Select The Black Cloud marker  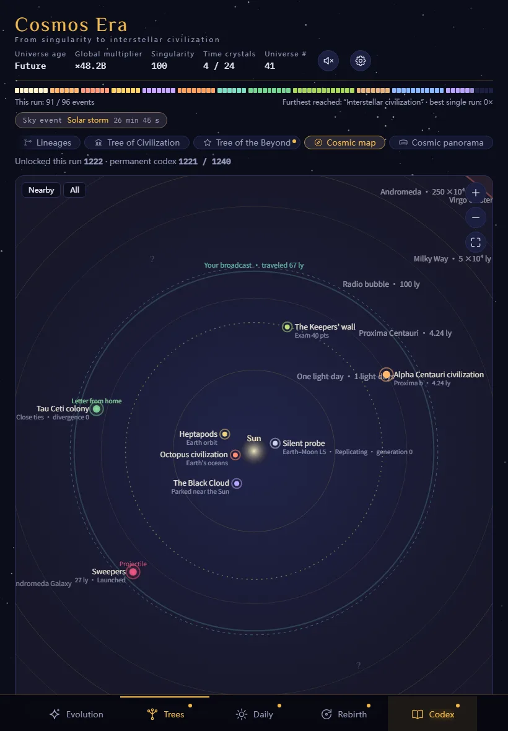(237, 483)
